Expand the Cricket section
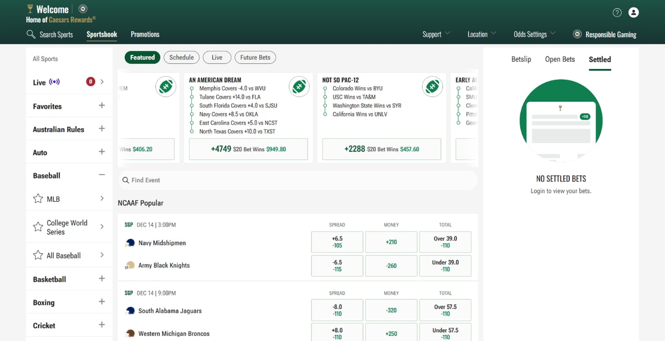 [101, 325]
